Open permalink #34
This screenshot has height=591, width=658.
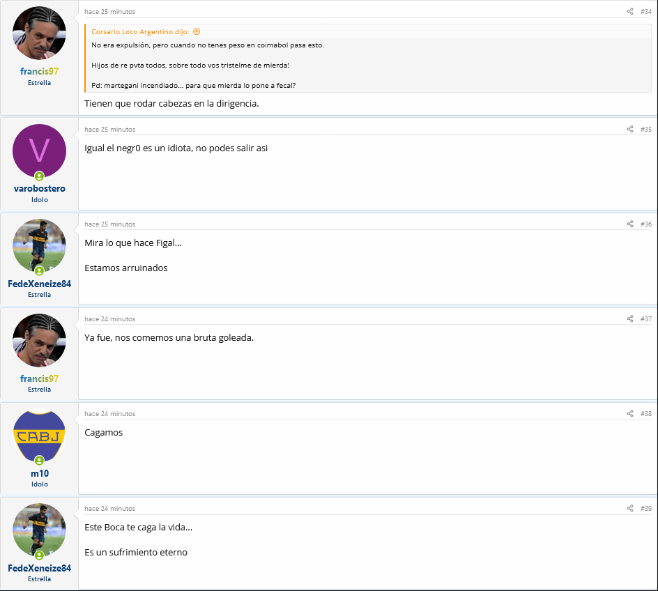pos(646,12)
